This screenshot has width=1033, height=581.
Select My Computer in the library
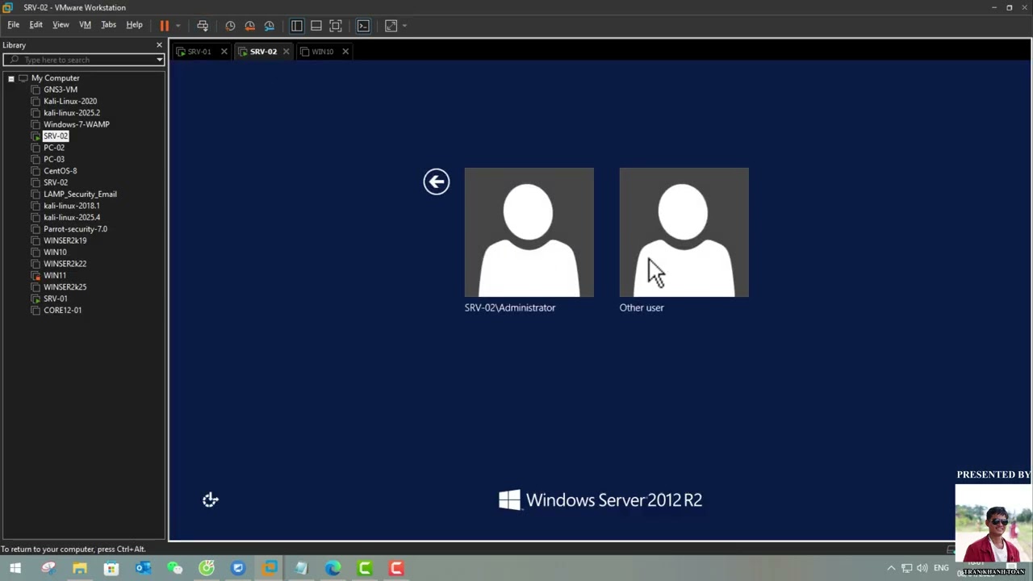tap(55, 78)
